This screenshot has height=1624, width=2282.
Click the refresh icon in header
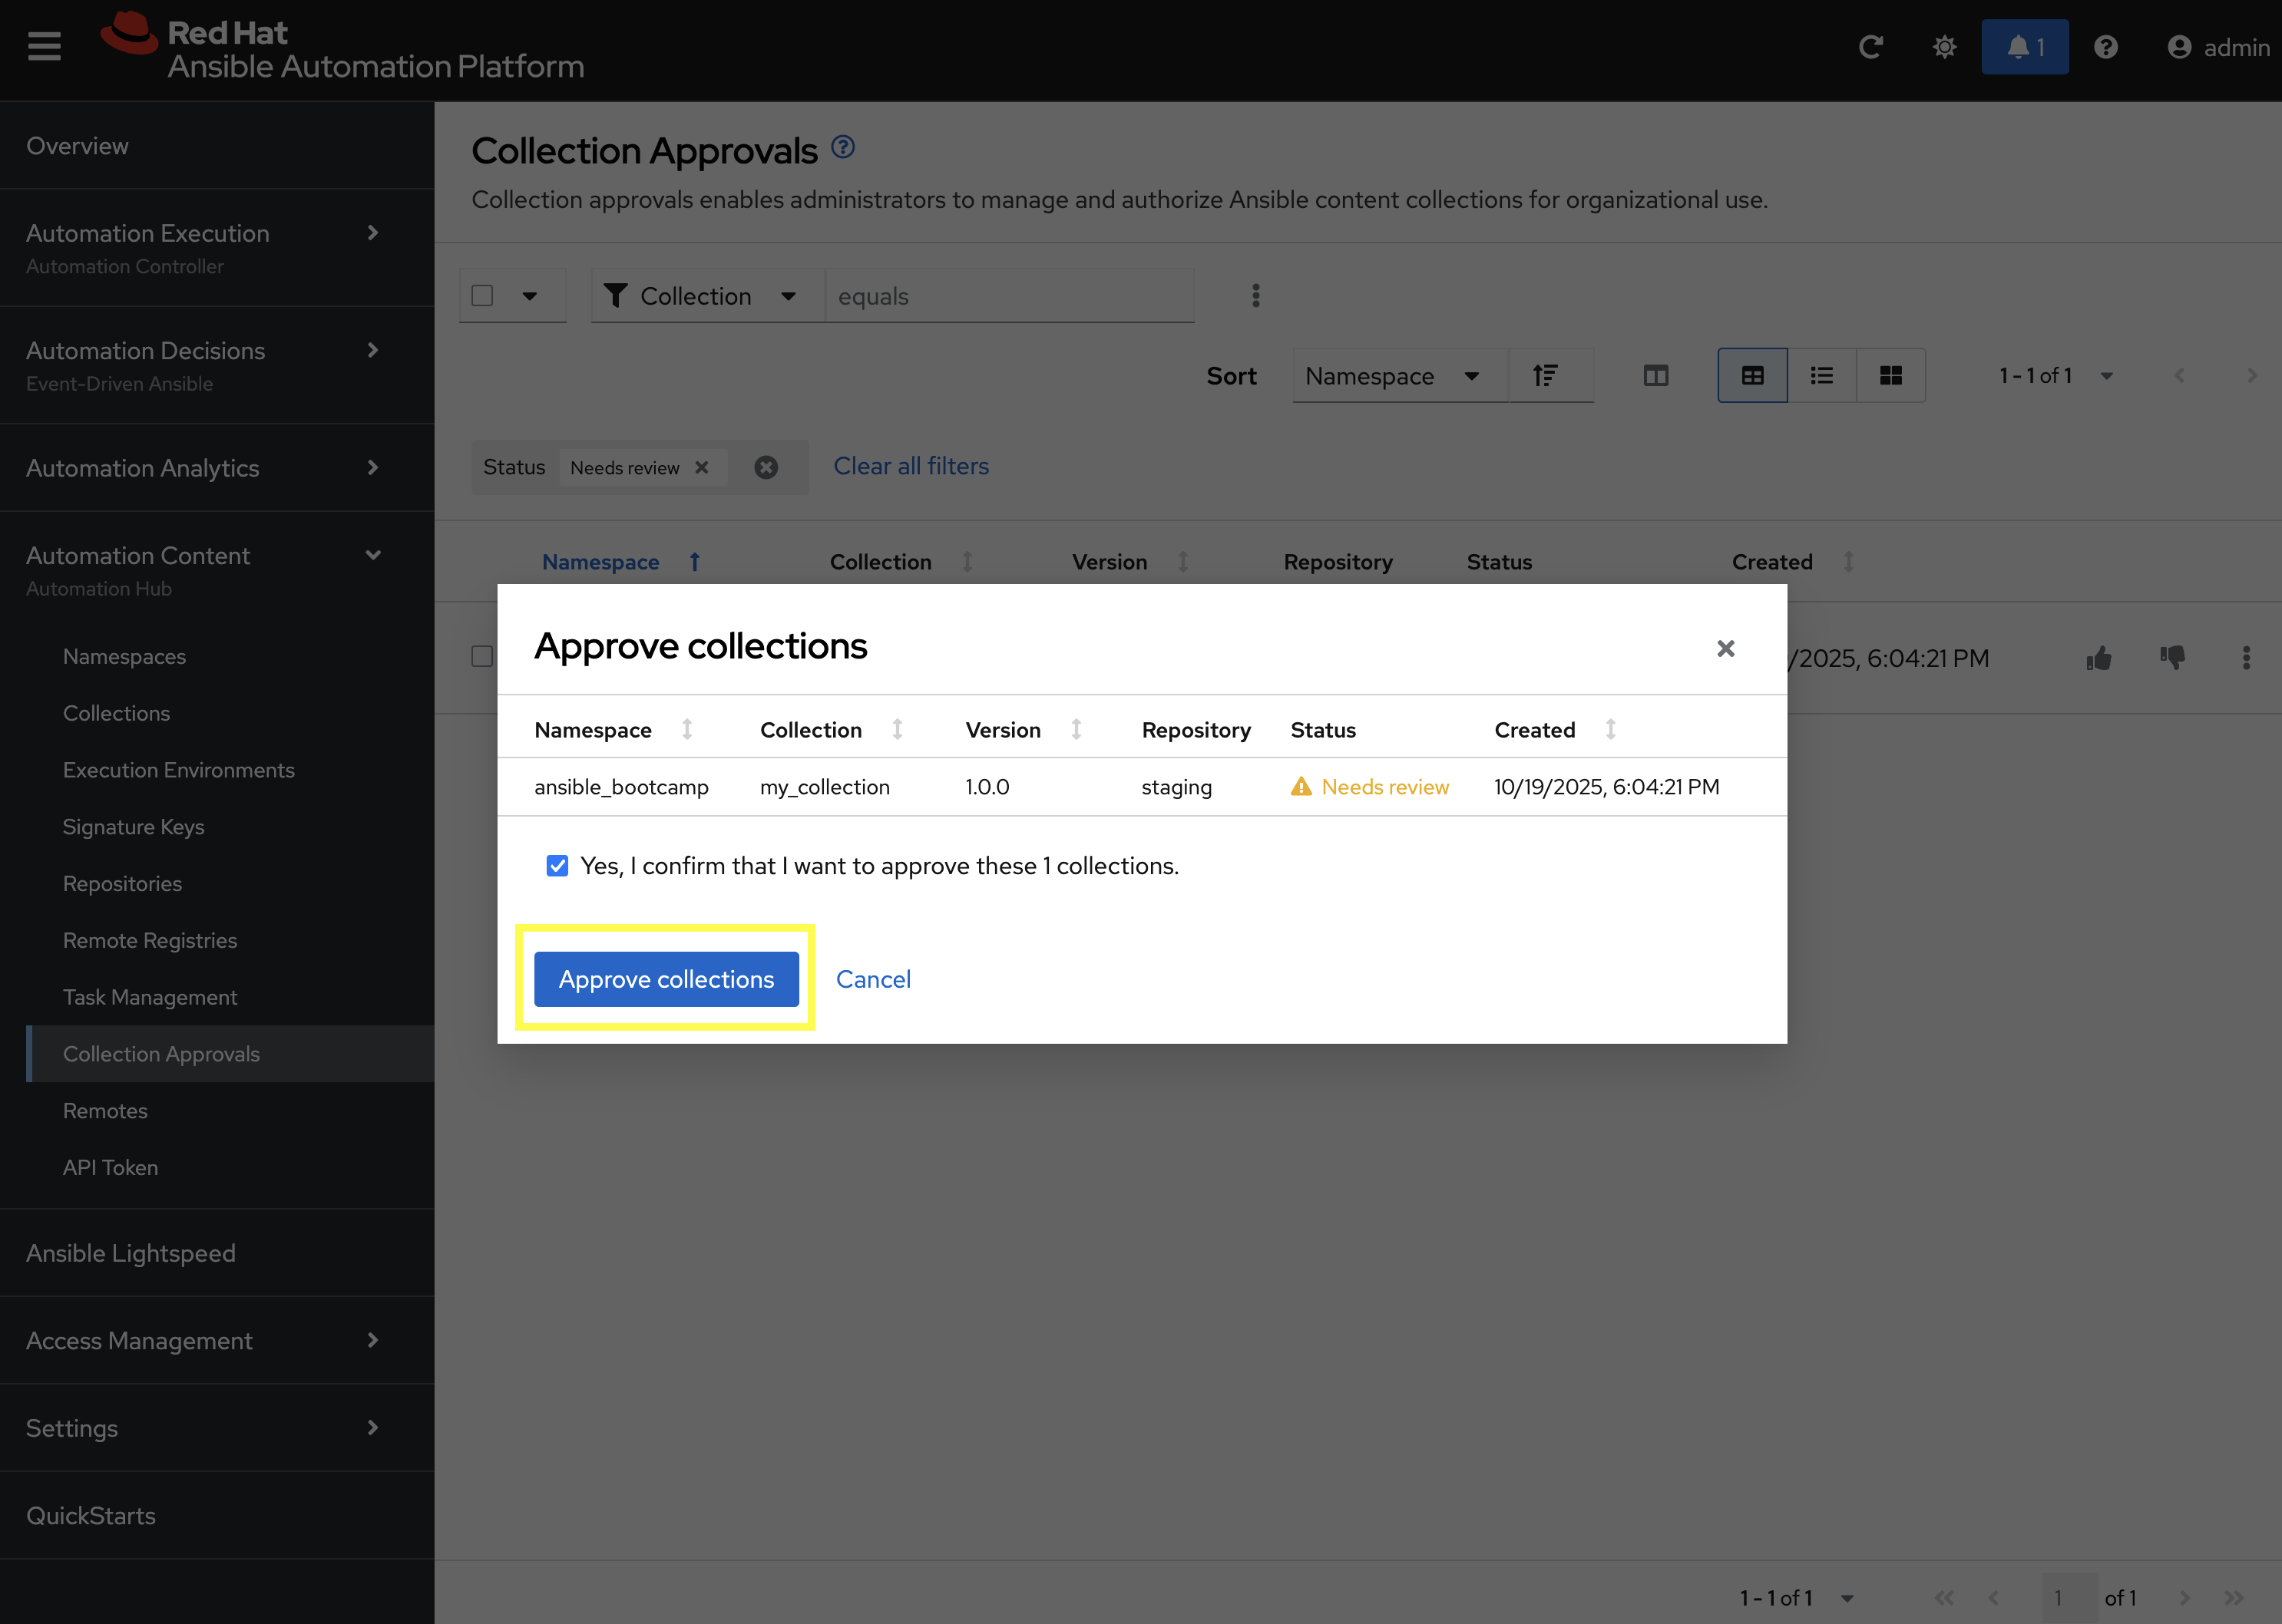1870,47
